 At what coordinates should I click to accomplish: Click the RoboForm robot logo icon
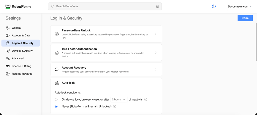coord(8,6)
